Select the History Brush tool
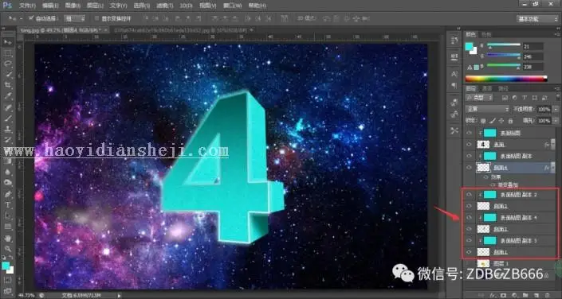The width and height of the screenshot is (562, 299). (x=8, y=139)
